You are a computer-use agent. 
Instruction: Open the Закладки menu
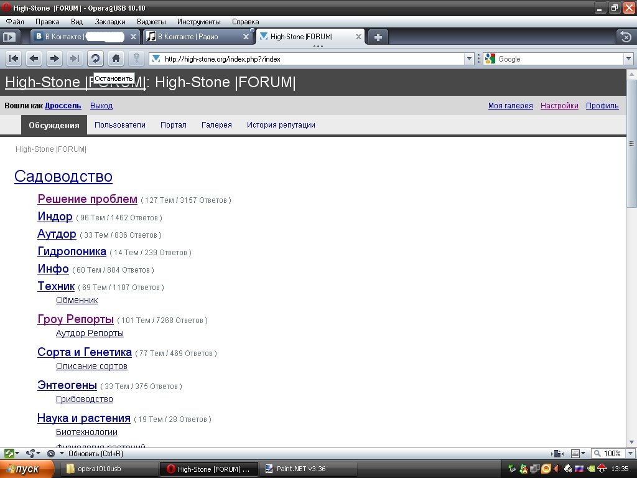(x=110, y=22)
